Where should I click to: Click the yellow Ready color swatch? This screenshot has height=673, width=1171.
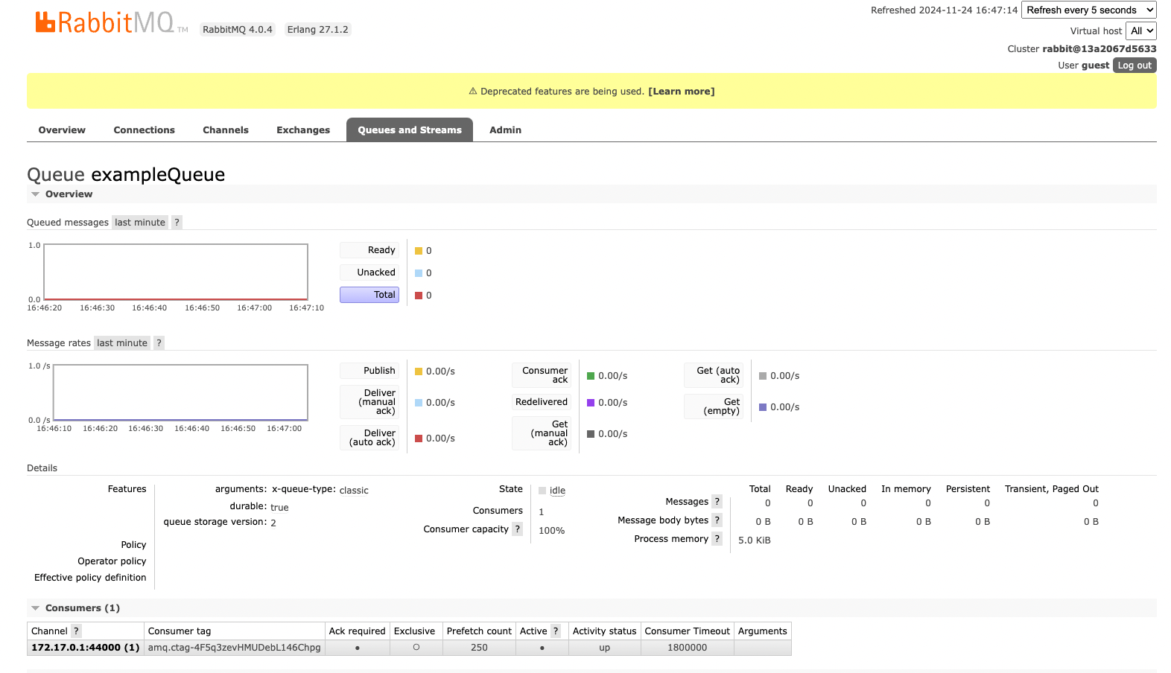click(x=419, y=251)
